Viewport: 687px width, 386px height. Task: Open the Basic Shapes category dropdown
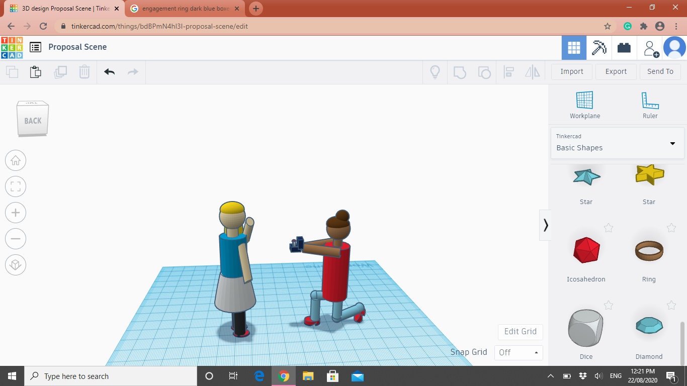(617, 143)
